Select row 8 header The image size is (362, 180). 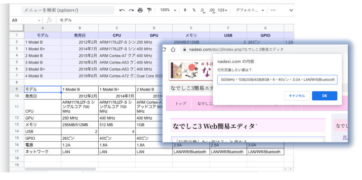pos(17,83)
